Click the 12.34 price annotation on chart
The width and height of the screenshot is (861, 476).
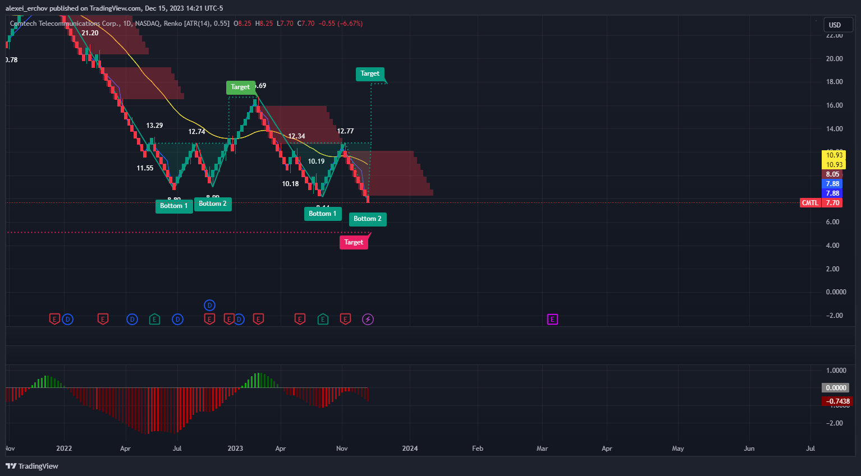coord(296,136)
